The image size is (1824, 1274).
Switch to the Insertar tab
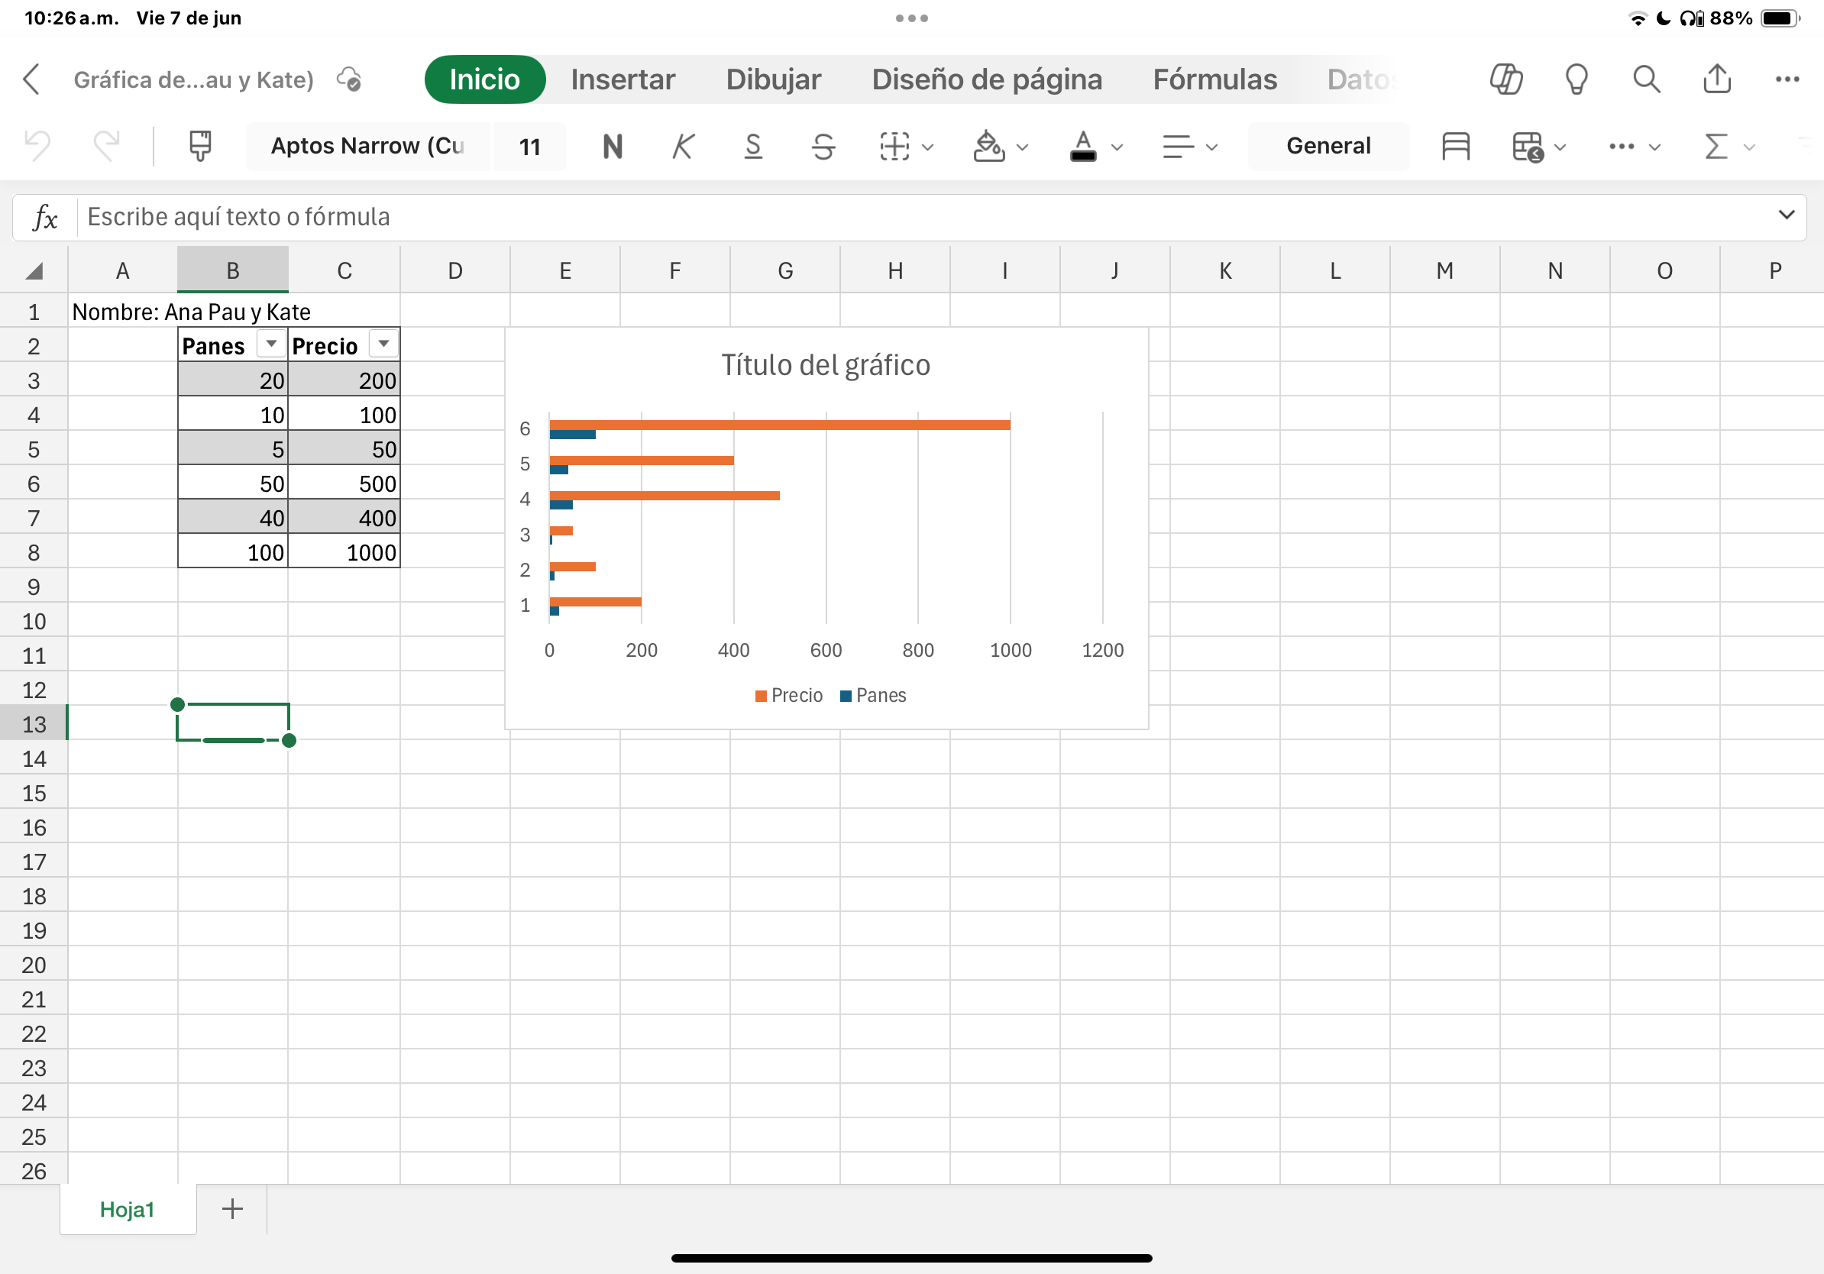pyautogui.click(x=623, y=79)
